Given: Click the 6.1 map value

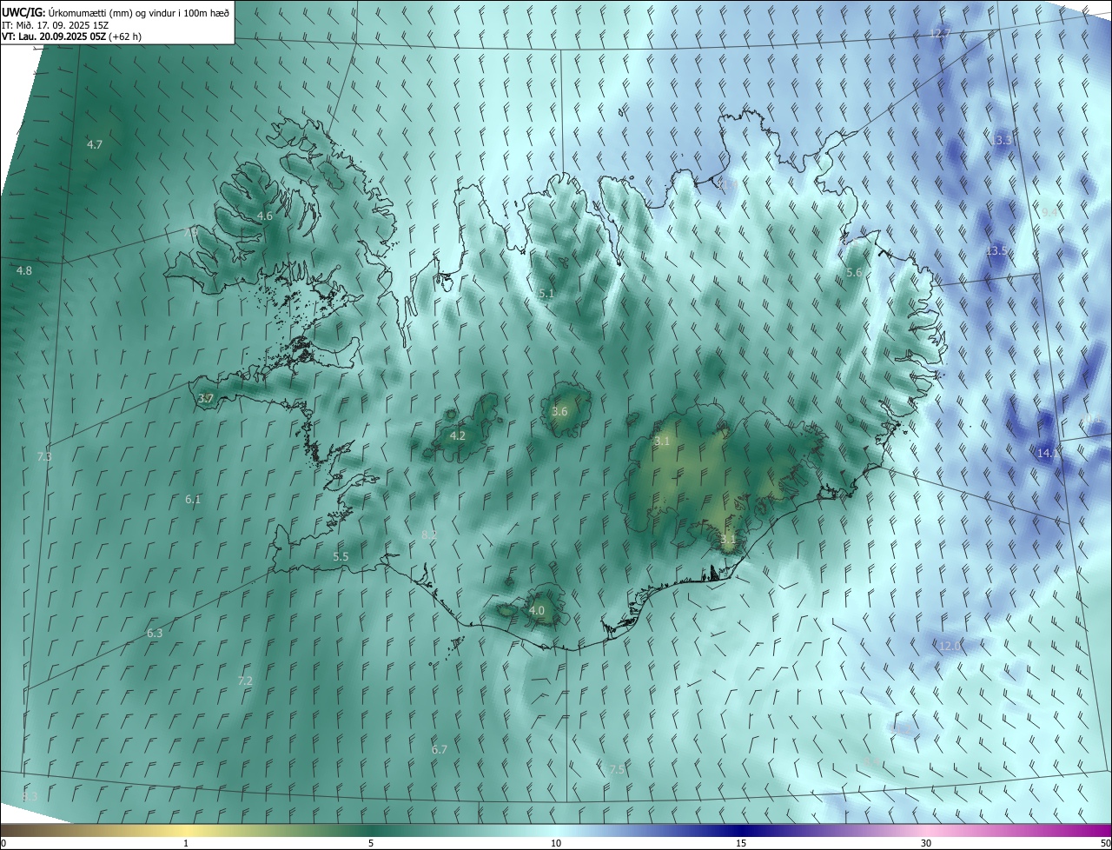Looking at the screenshot, I should tap(193, 499).
